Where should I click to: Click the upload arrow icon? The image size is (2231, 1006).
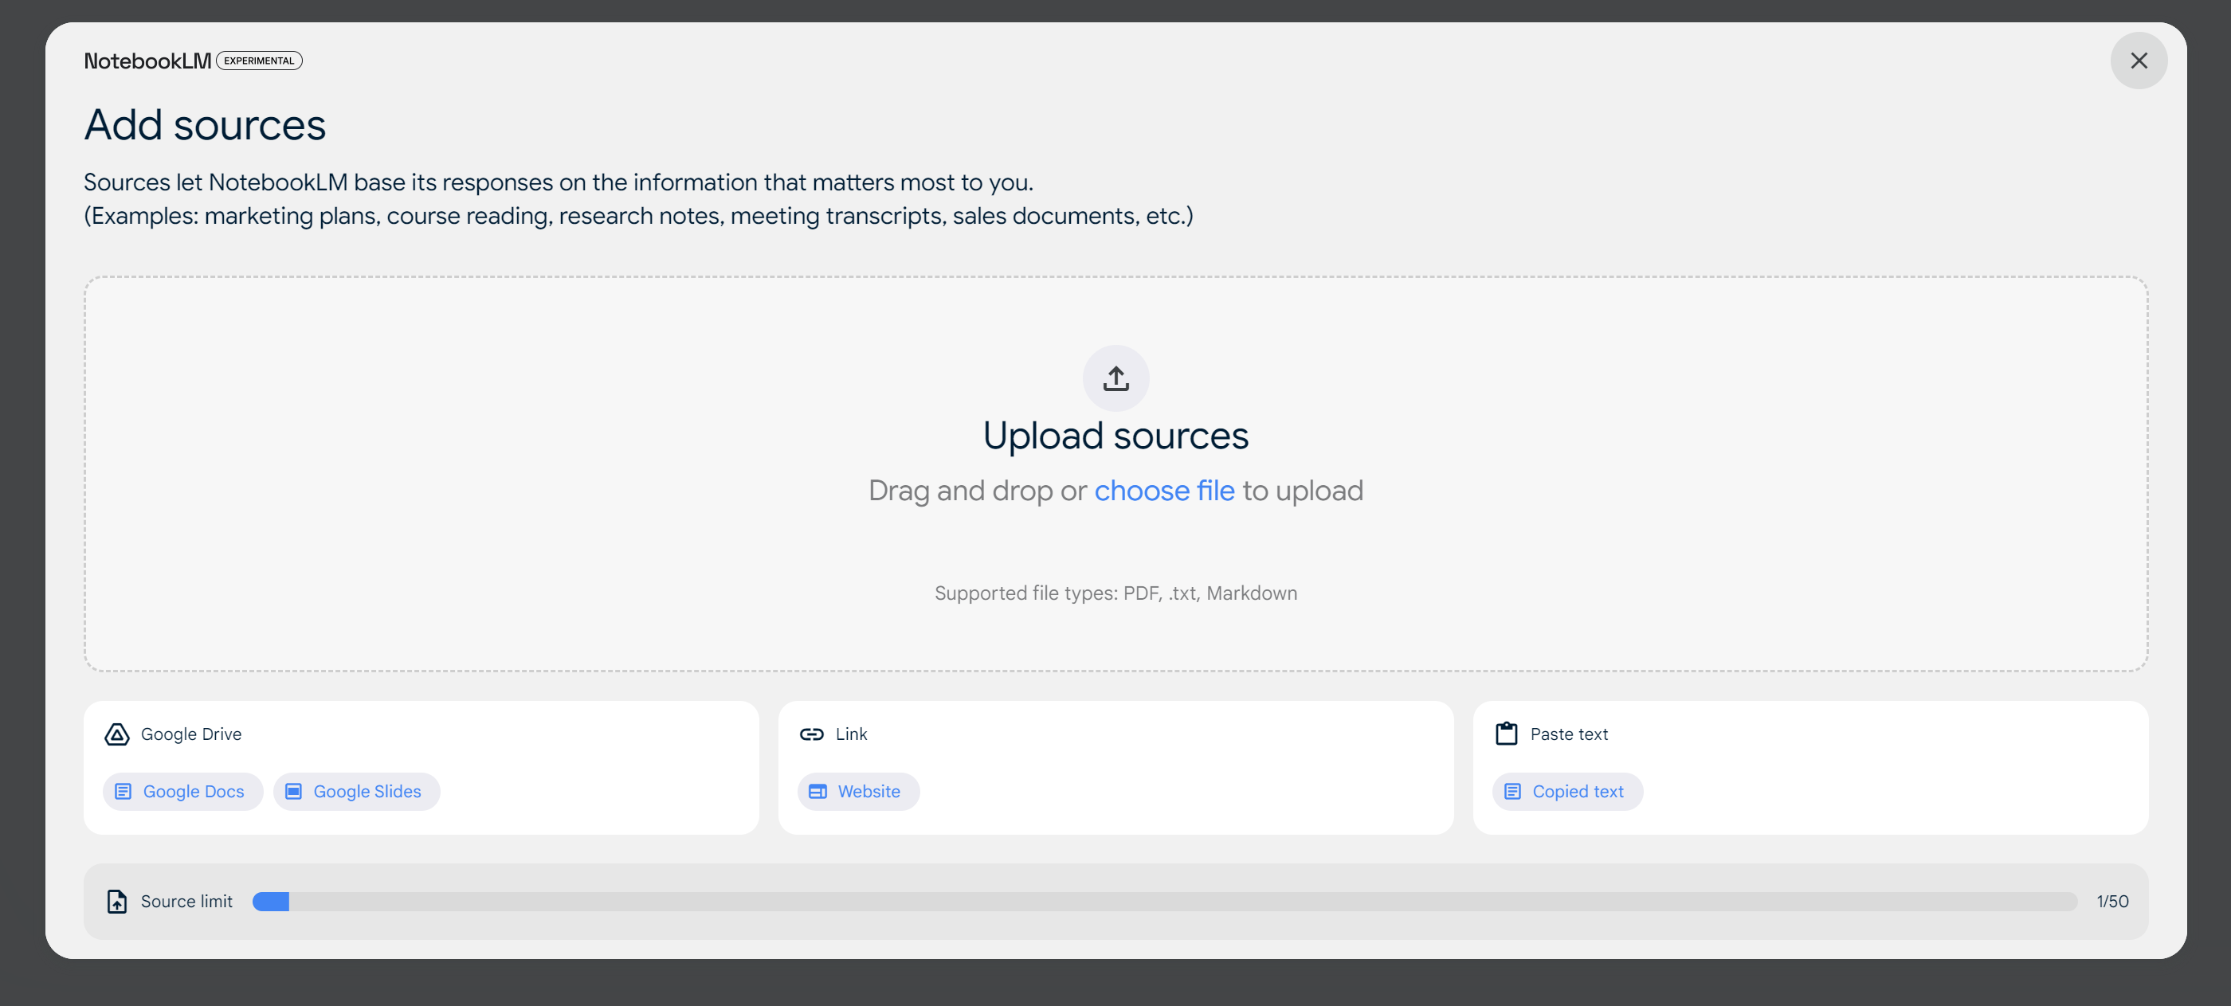pos(1115,378)
